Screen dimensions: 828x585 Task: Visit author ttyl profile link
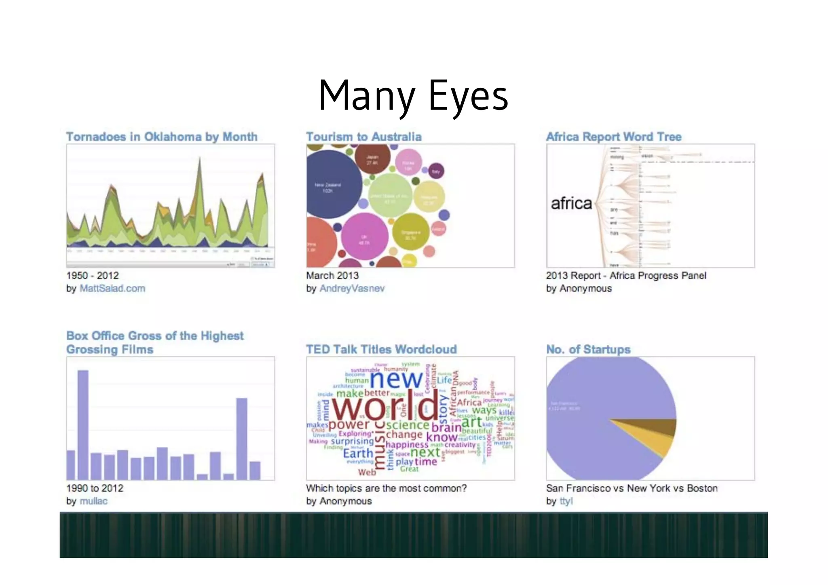tap(566, 501)
